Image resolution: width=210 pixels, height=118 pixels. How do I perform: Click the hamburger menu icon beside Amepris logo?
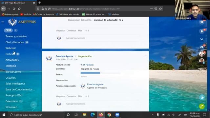(x=3, y=22)
